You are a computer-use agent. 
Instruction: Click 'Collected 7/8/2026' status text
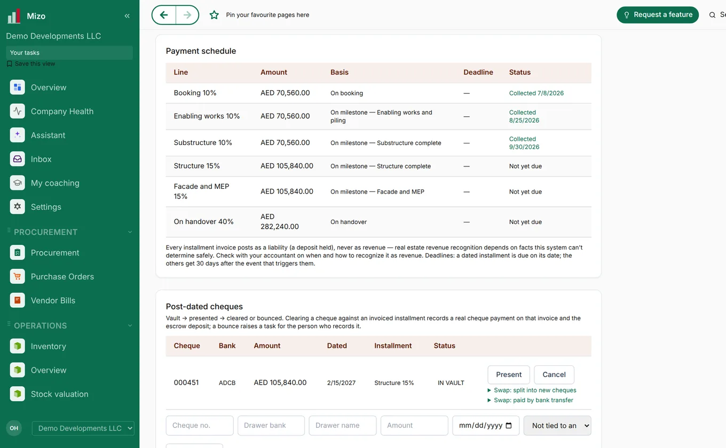pos(536,93)
